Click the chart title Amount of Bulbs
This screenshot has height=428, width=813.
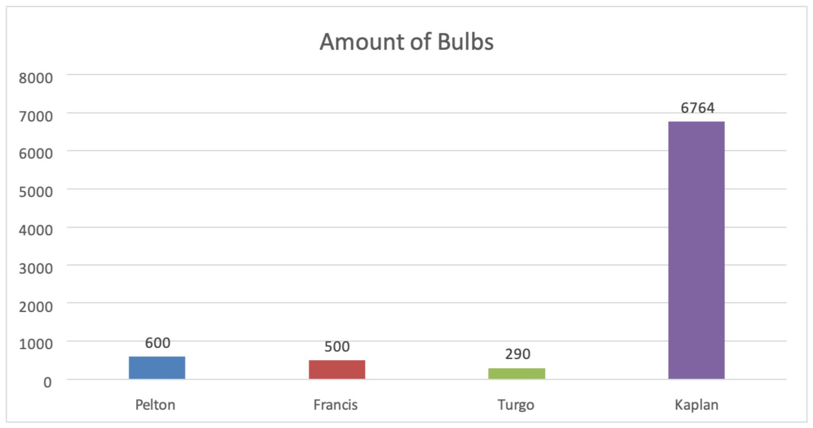407,42
